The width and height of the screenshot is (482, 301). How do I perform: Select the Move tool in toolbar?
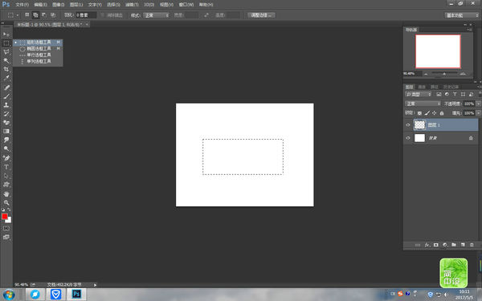(x=6, y=34)
